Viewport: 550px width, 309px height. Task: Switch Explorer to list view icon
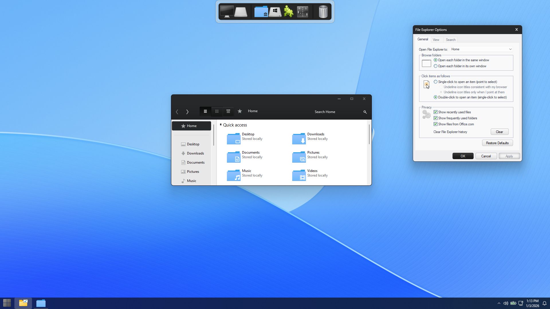coord(205,112)
